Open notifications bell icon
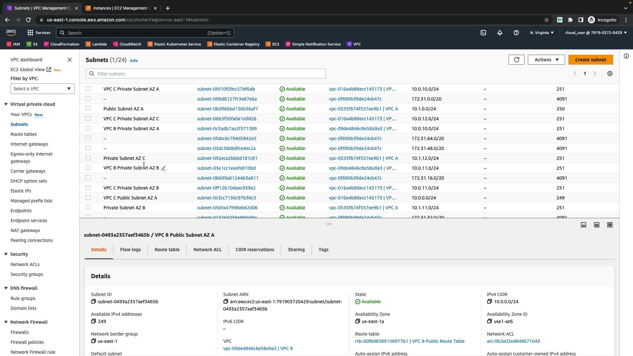 coord(499,33)
